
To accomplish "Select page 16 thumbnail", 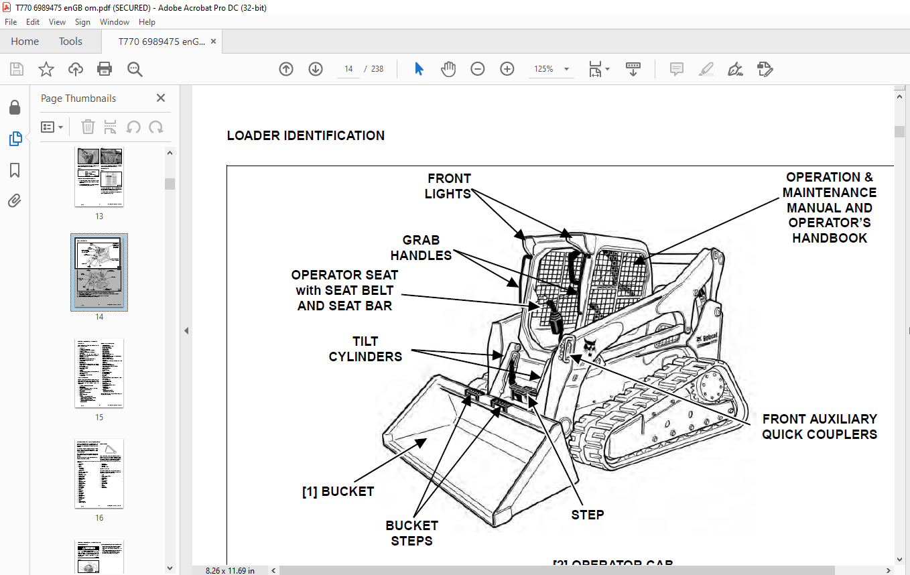I will (99, 474).
